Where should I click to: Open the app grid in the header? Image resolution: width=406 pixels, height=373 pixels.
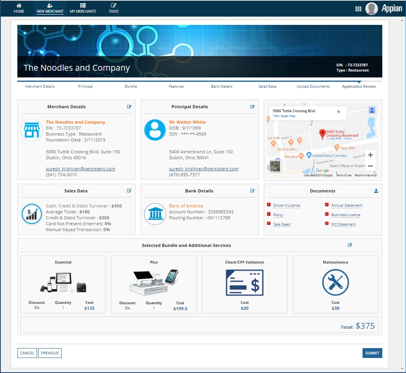pyautogui.click(x=358, y=8)
